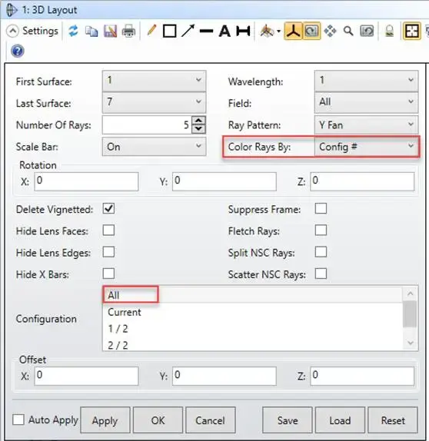429x441 pixels.
Task: Click the magnifier zoom icon
Action: [348, 31]
